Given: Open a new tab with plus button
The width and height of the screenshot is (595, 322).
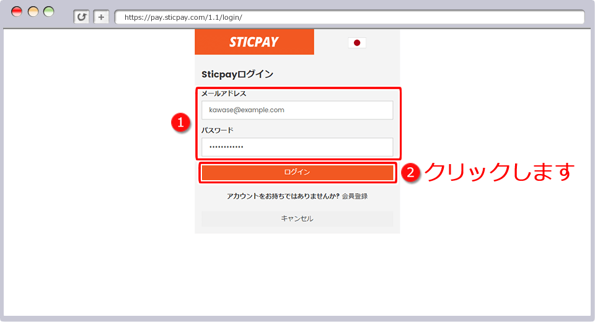Looking at the screenshot, I should tap(101, 17).
